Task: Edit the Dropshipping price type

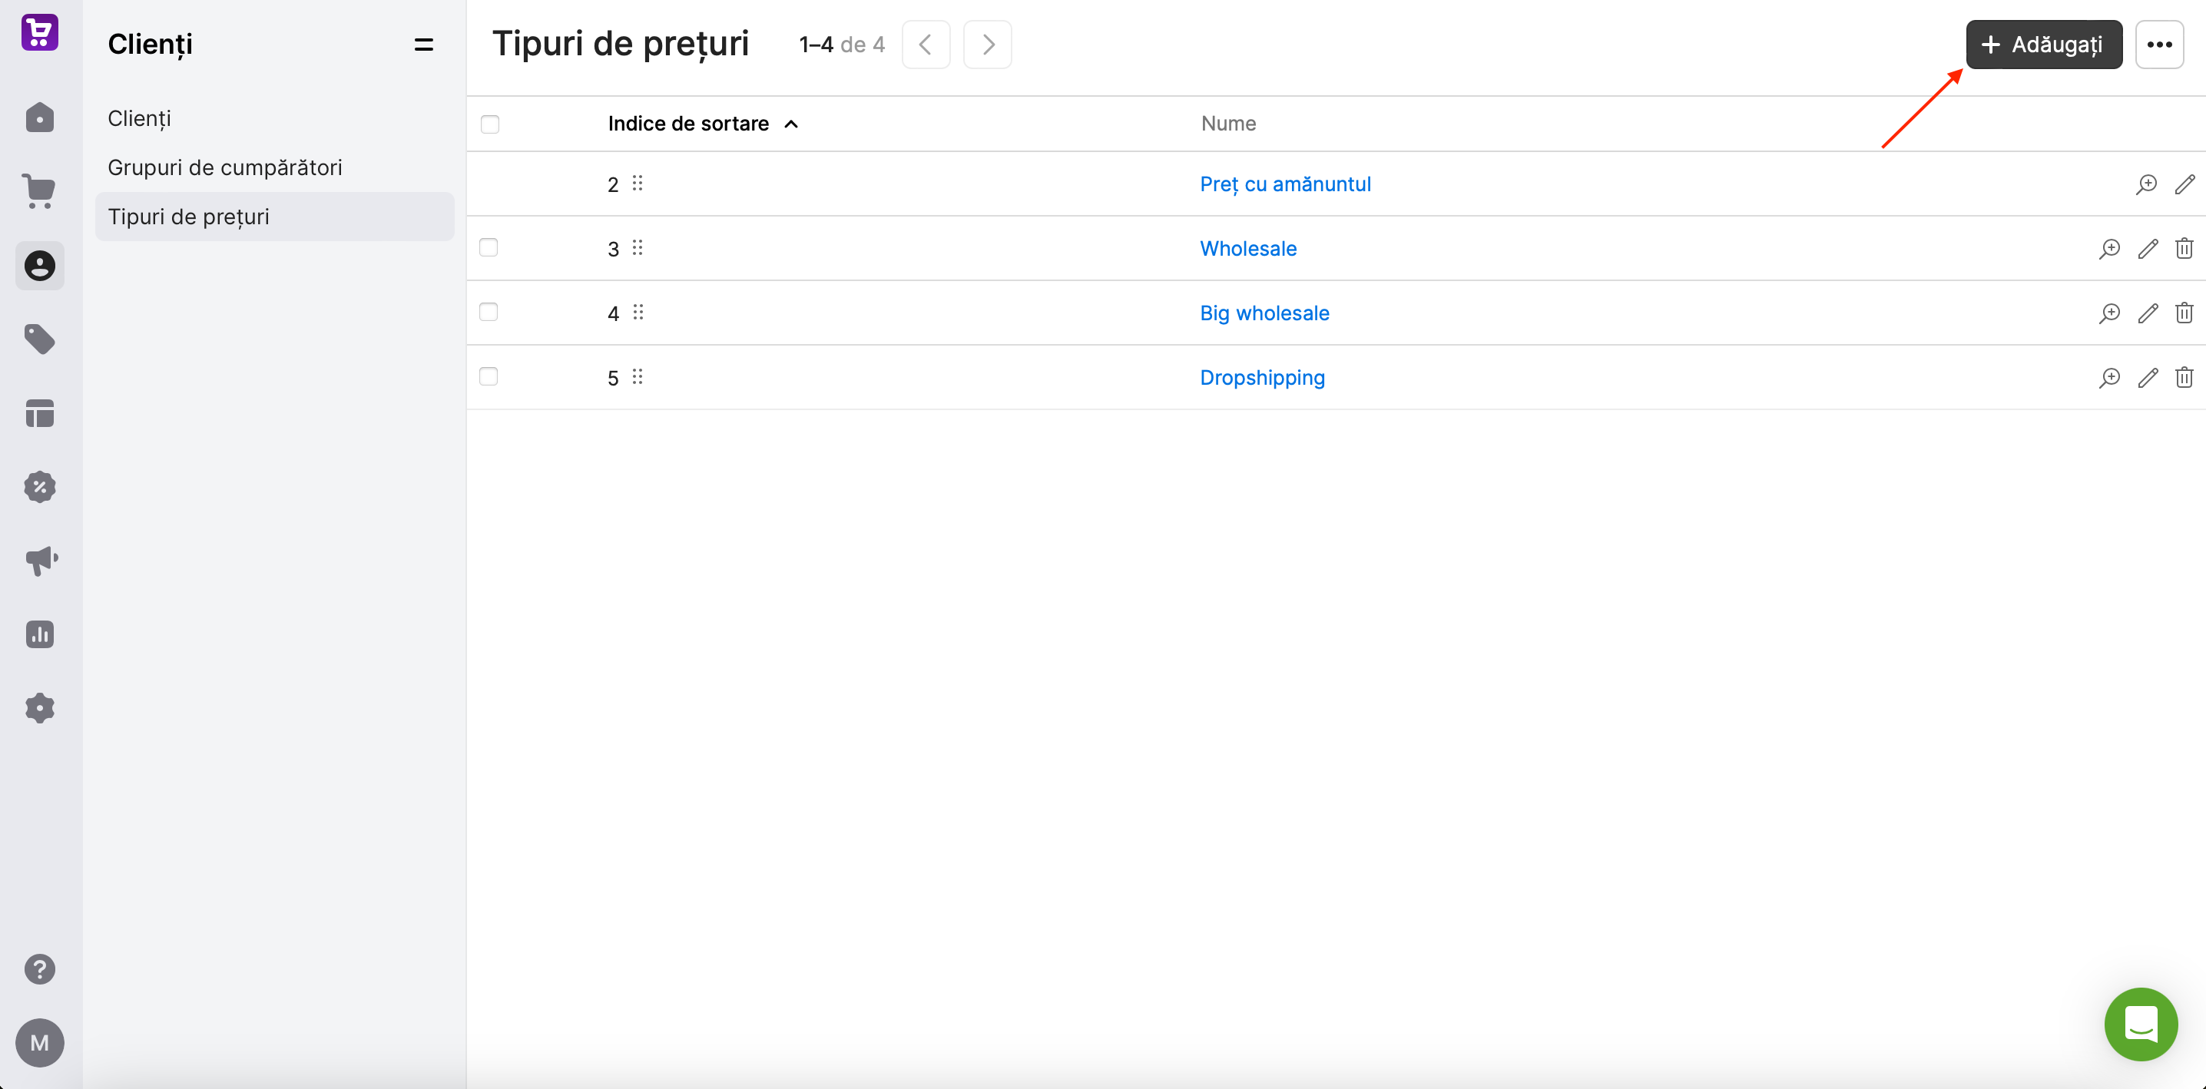Action: coord(2148,378)
